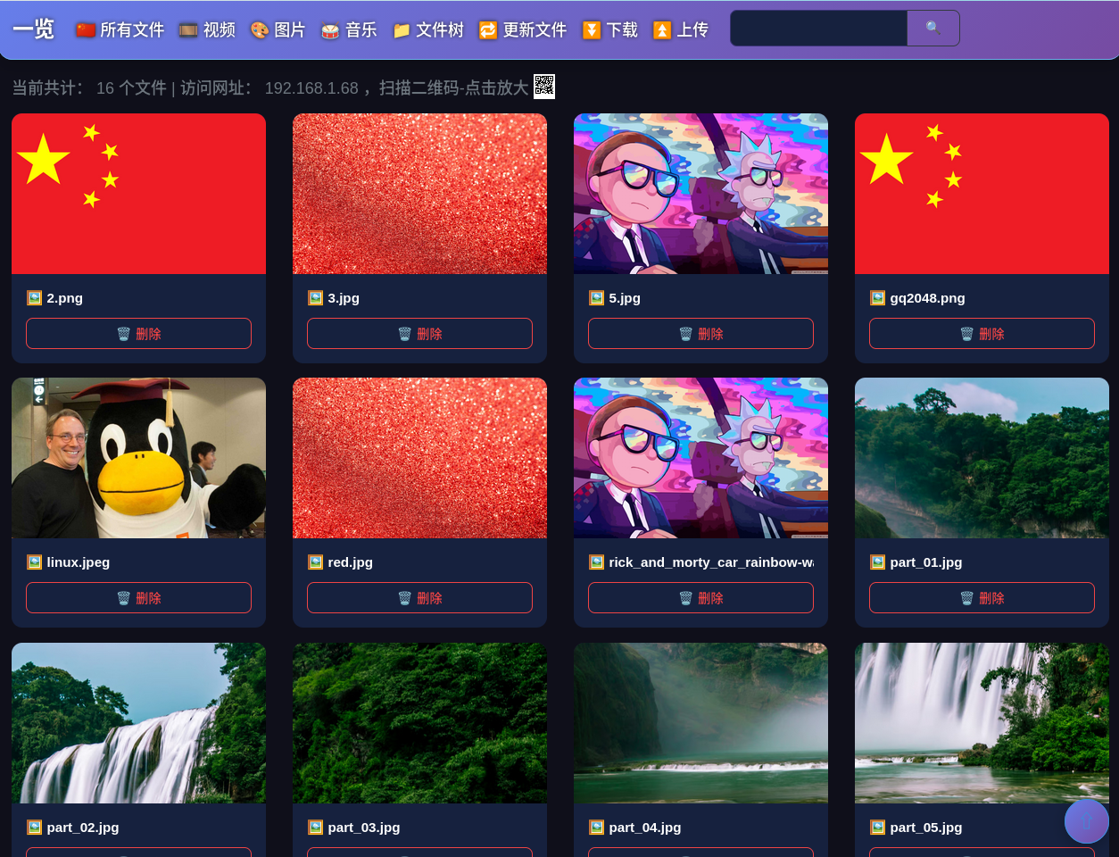
Task: Open the 下载 (Download) page
Action: pos(610,30)
